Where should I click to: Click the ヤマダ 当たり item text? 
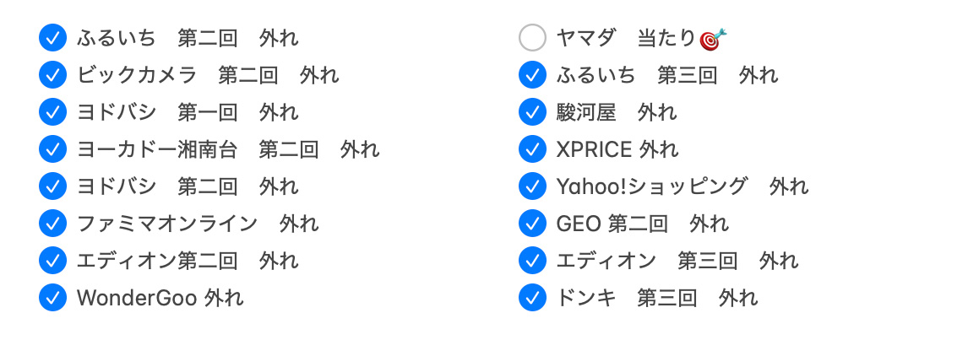(x=625, y=38)
